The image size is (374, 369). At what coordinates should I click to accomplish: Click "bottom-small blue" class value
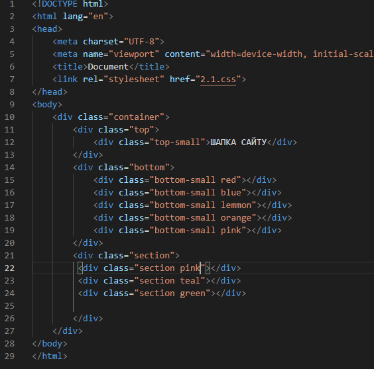(198, 193)
